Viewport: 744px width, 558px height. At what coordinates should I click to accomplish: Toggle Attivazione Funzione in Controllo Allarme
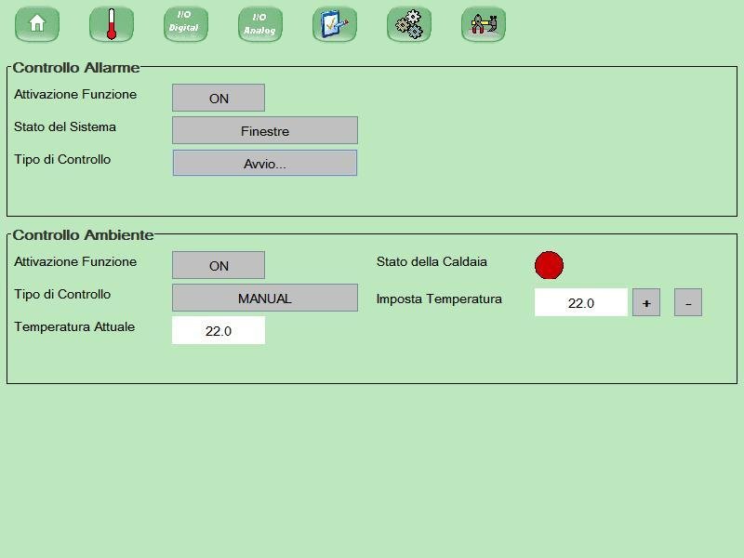pos(219,98)
